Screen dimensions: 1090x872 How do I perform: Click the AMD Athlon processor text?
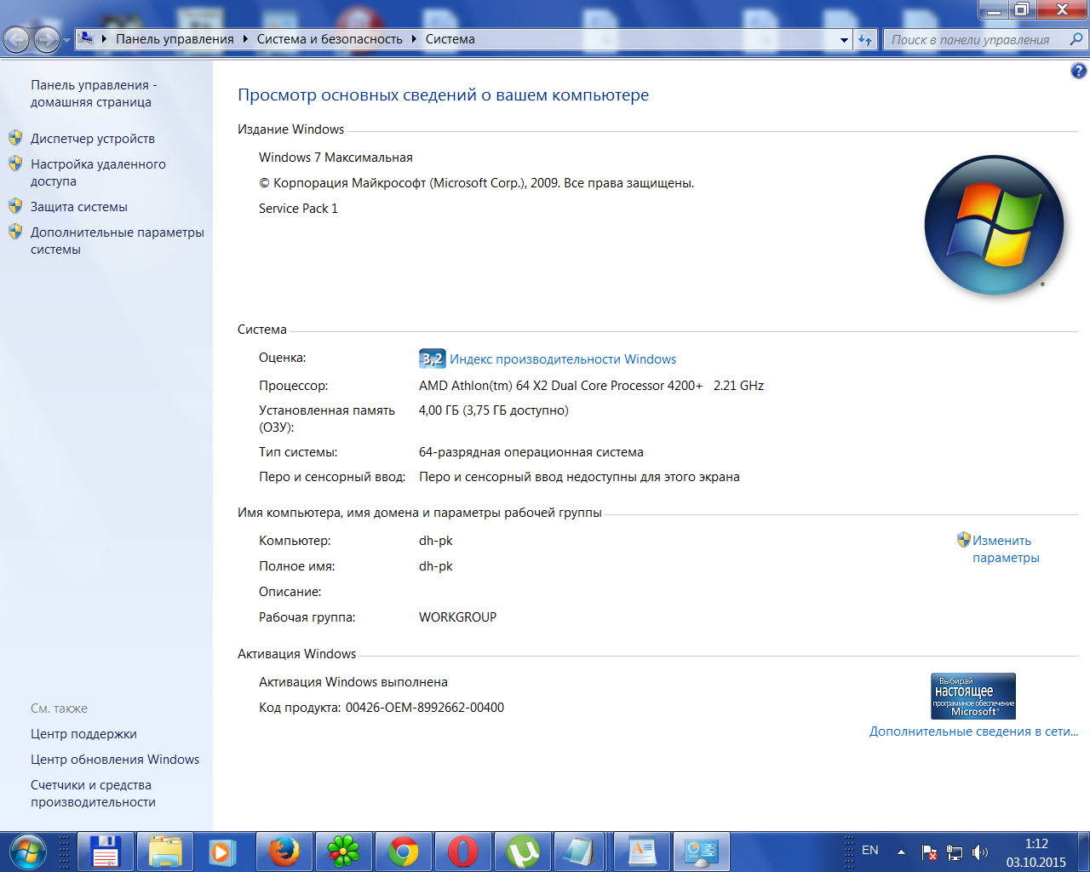coord(591,386)
